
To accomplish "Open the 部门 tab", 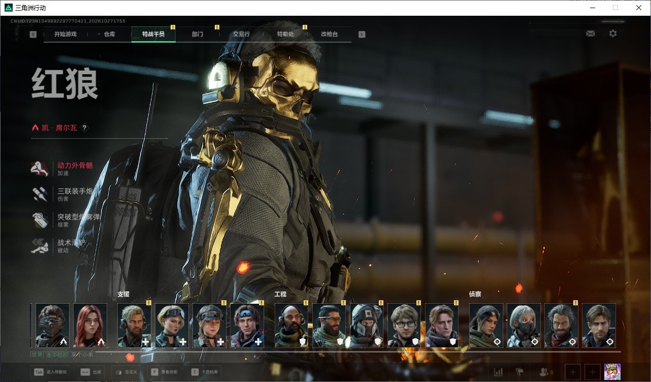I will (198, 35).
